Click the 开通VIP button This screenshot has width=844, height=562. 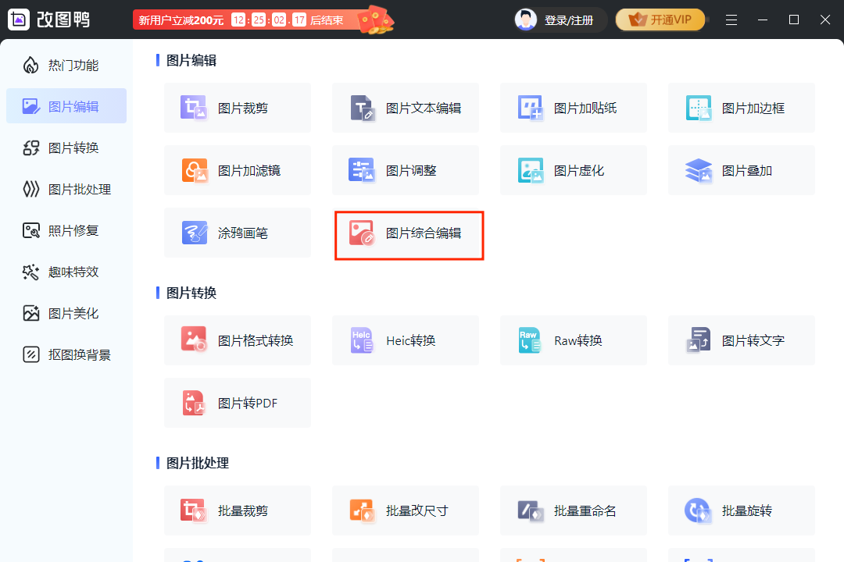coord(660,20)
